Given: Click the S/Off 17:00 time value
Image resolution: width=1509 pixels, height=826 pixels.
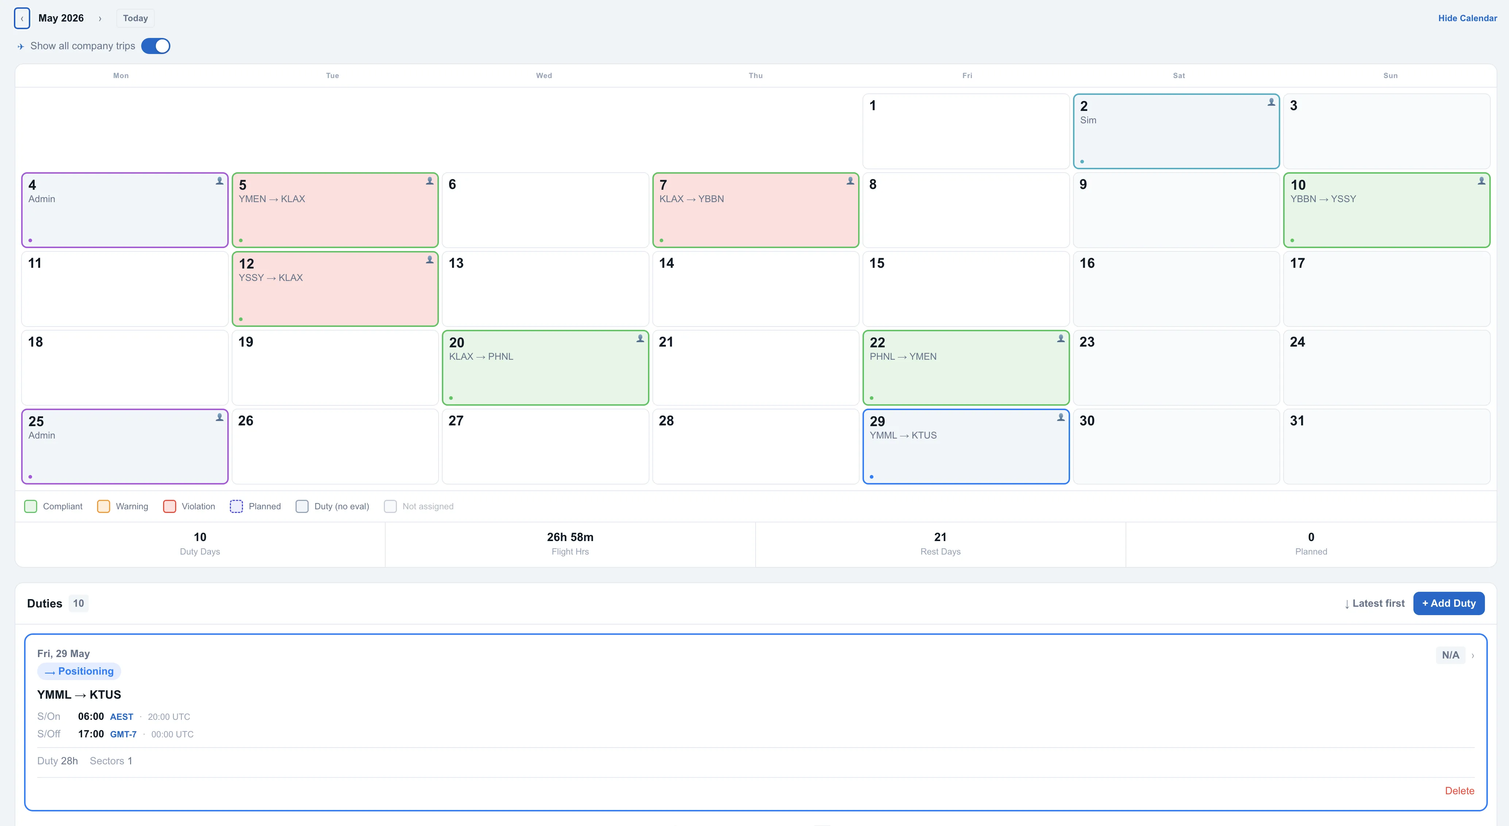Looking at the screenshot, I should click(91, 734).
